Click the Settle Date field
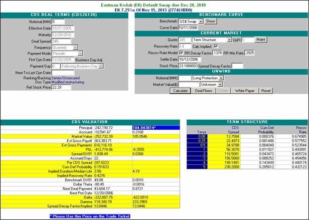This screenshot has height=220, width=309. (x=190, y=59)
